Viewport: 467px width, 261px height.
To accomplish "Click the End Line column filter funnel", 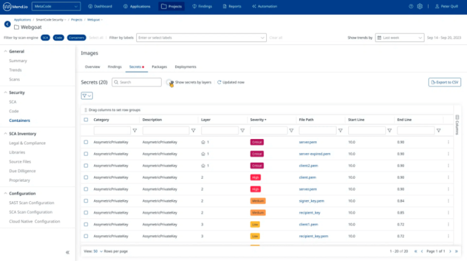I will pos(438,130).
